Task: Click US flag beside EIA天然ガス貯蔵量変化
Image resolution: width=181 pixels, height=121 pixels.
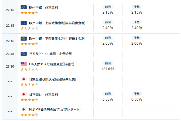Action: 24,64
